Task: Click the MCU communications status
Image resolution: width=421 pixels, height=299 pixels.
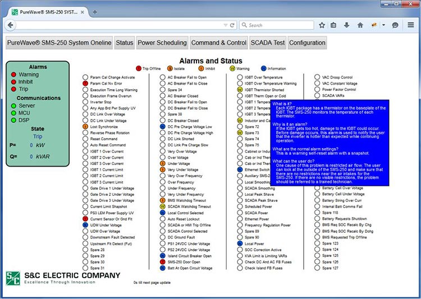Action: point(21,113)
